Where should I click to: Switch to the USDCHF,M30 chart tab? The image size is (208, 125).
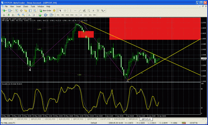point(22,119)
